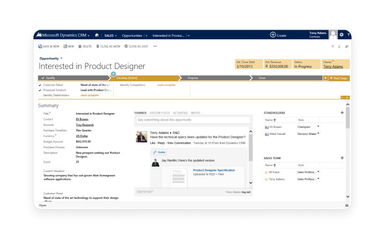Image resolution: width=385 pixels, height=239 pixels.
Task: Click the Delete trash toolbar item
Action: 85,46
